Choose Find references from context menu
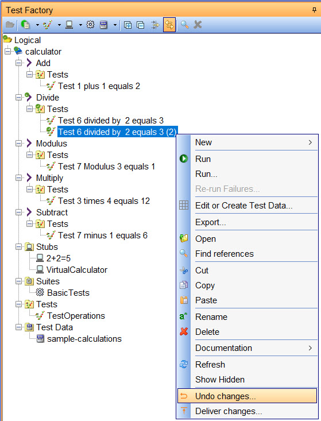 [x=247, y=254]
